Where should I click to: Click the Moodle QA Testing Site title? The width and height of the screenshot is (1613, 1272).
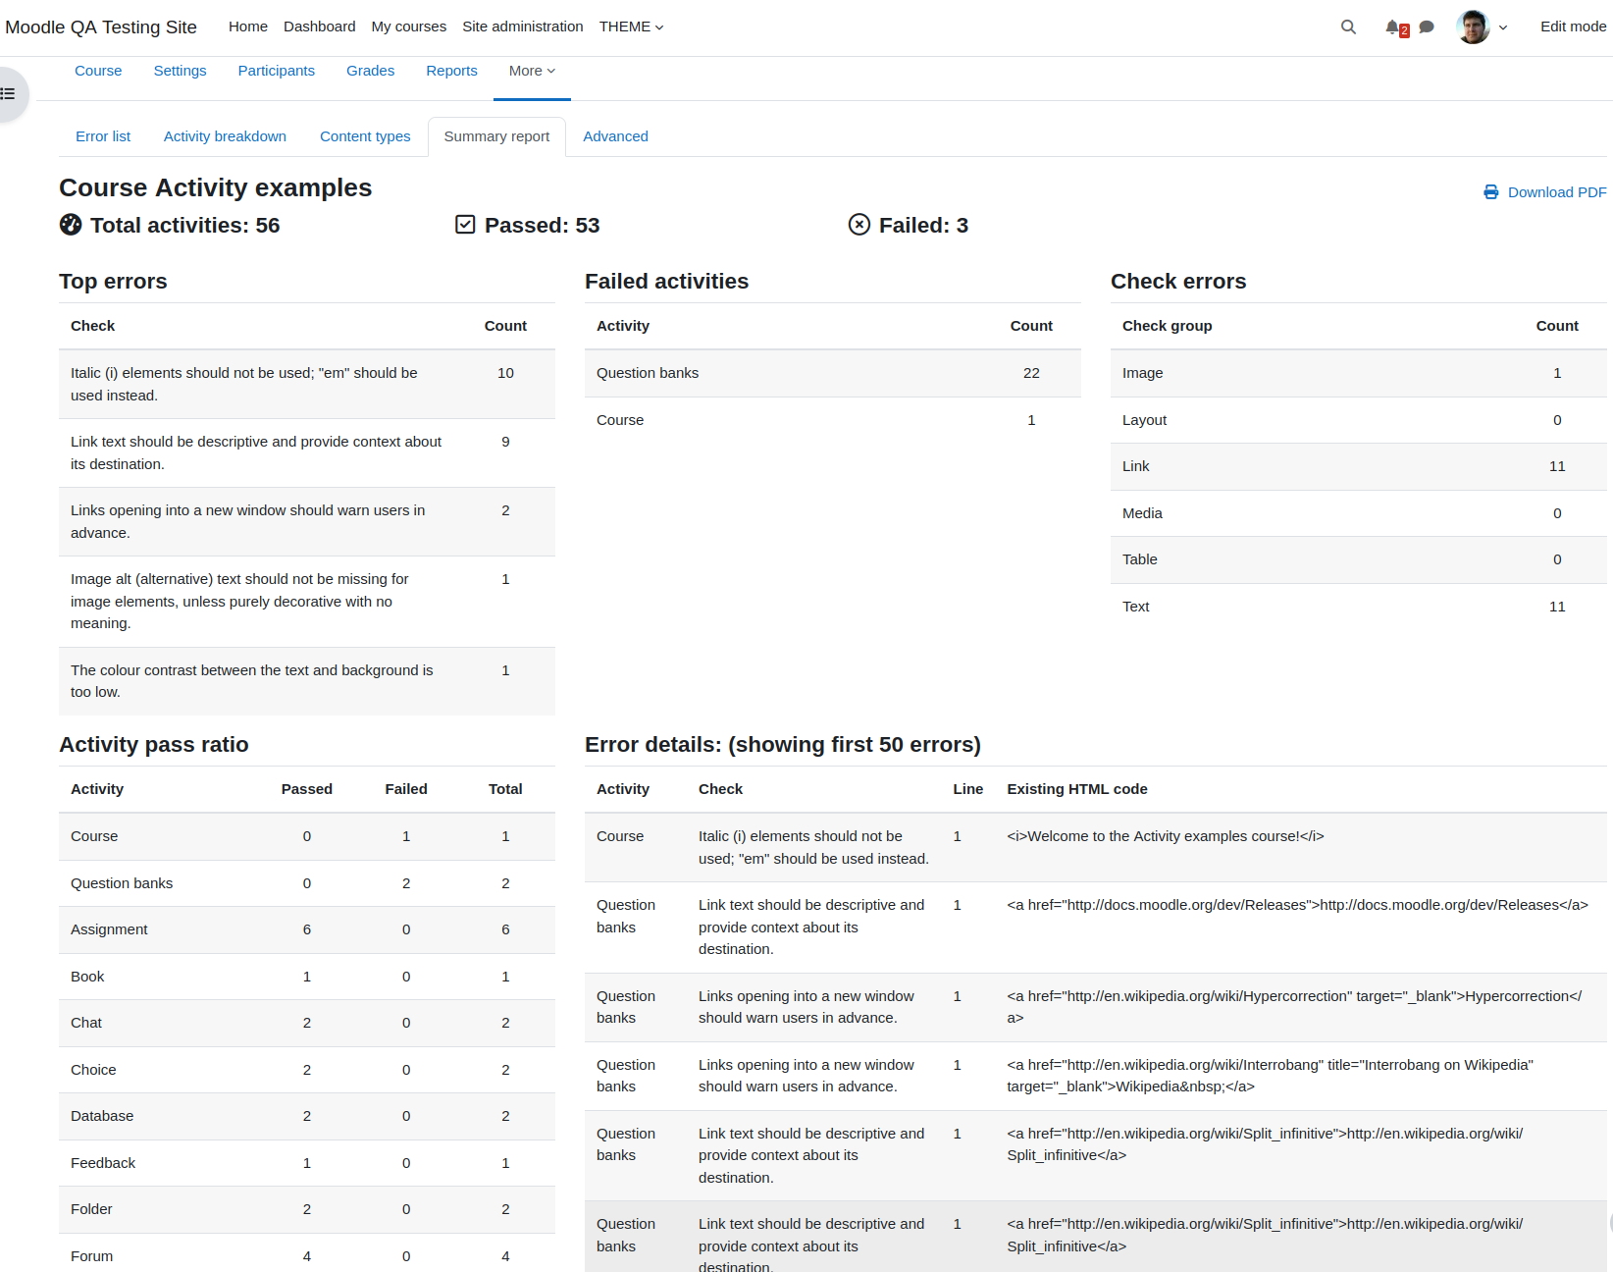(x=101, y=27)
